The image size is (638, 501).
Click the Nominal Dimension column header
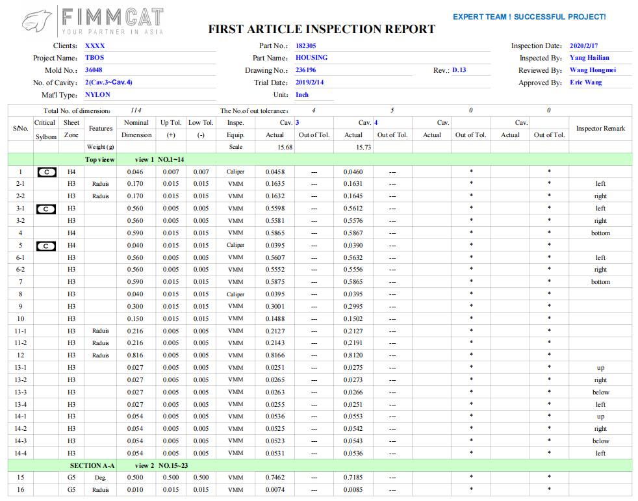pyautogui.click(x=136, y=129)
